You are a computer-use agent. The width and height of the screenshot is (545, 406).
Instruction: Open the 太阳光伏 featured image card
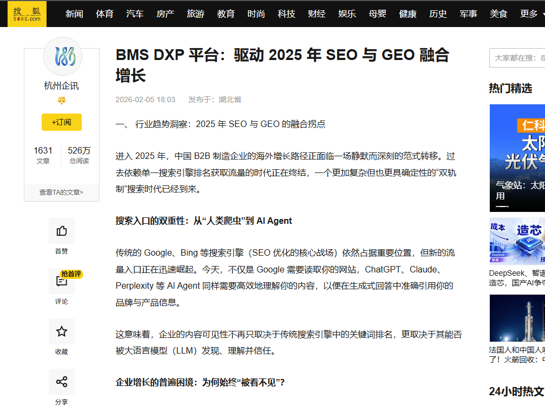pos(517,158)
